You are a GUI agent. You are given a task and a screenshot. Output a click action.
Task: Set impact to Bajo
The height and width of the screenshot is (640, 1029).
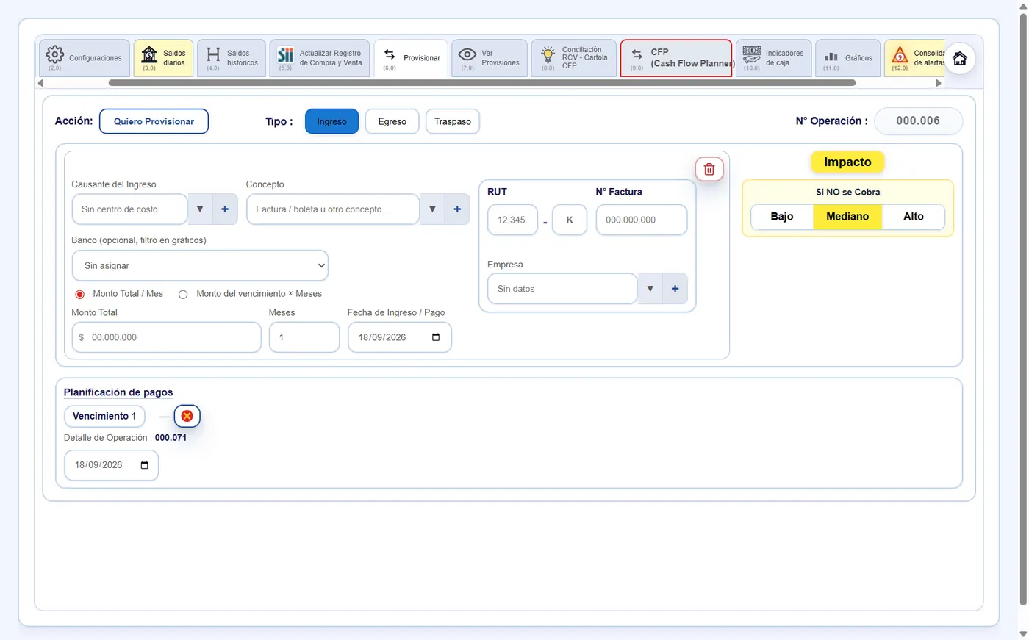782,217
